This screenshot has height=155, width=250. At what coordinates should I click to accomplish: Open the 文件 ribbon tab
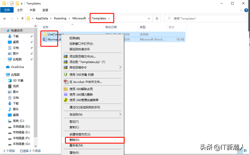pyautogui.click(x=7, y=10)
